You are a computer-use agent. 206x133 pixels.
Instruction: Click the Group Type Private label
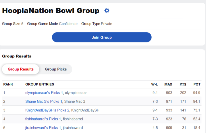click(97, 24)
